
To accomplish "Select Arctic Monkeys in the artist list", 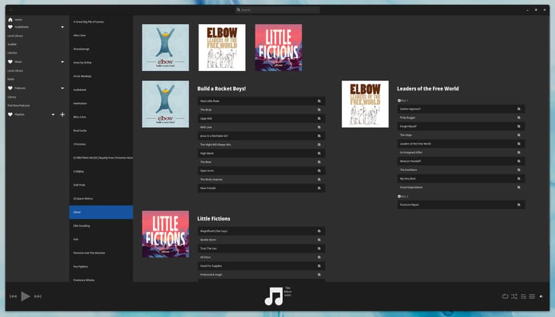I will pos(82,76).
